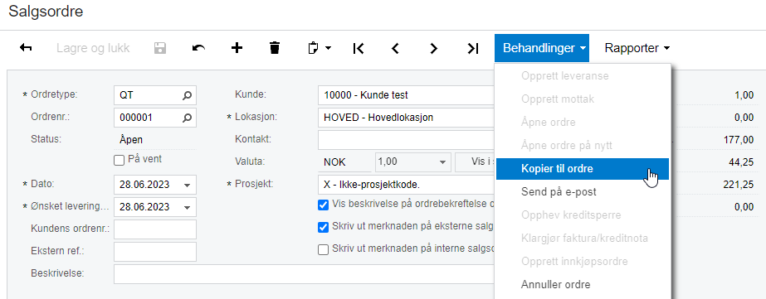Screen dimensions: 766x299
Task: Check Skriv ut merknaden på interne checkbox
Action: coord(323,250)
